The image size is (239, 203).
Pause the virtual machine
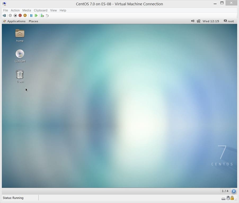[31, 16]
